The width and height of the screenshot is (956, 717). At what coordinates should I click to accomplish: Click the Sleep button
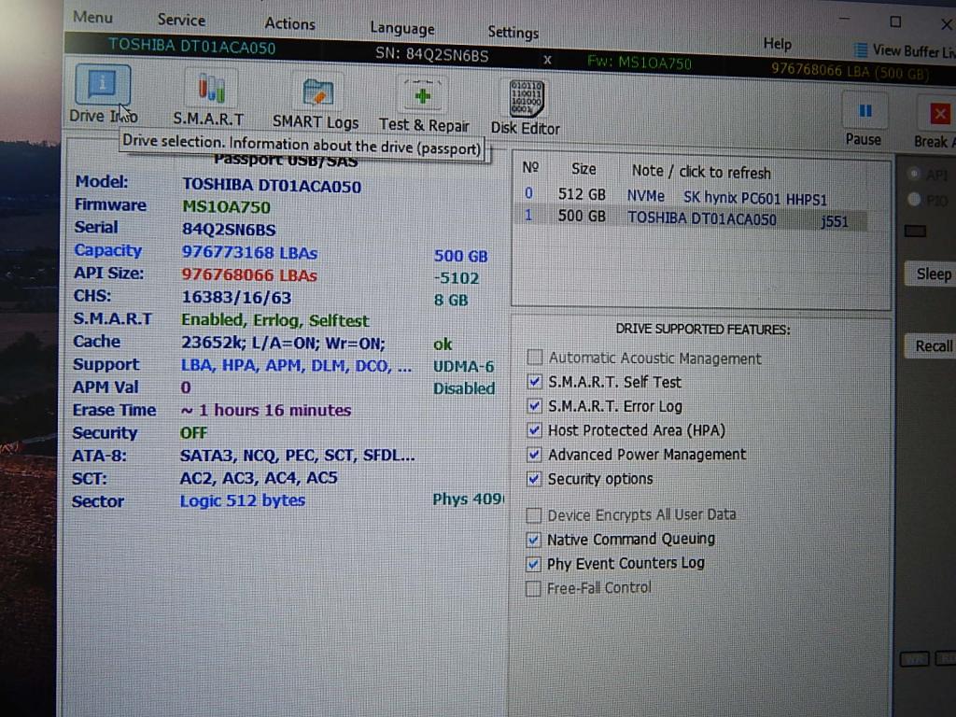933,274
